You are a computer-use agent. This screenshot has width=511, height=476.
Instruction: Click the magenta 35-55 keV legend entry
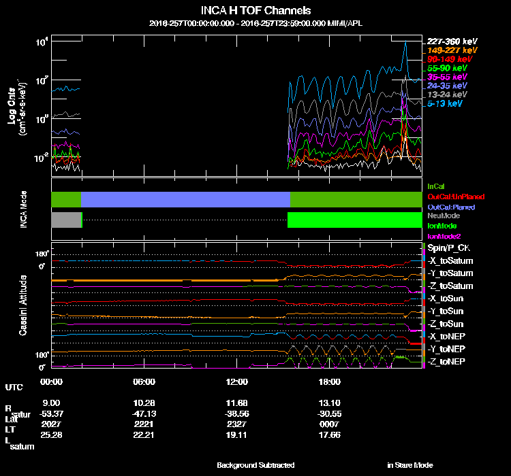click(447, 77)
